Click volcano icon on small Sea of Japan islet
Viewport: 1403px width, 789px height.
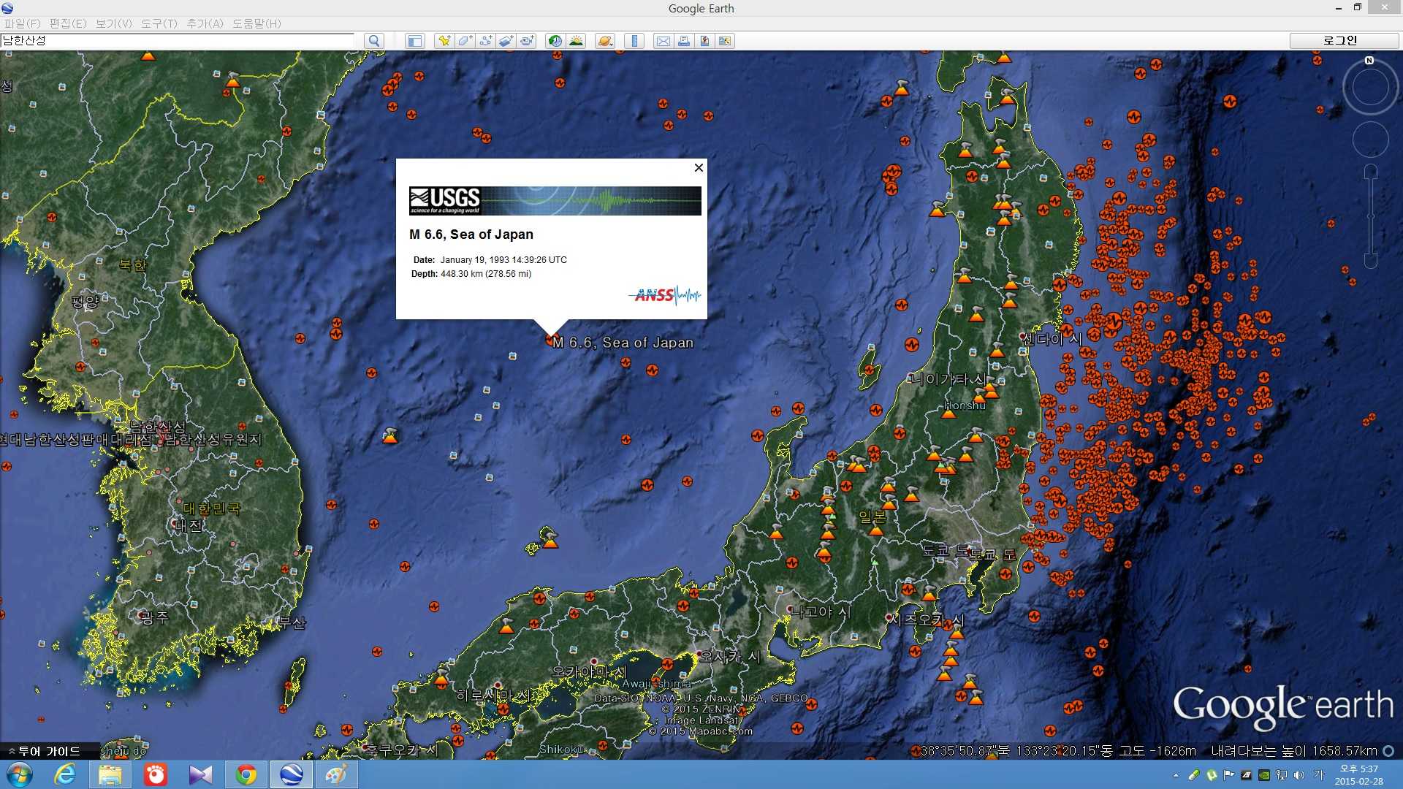[550, 540]
